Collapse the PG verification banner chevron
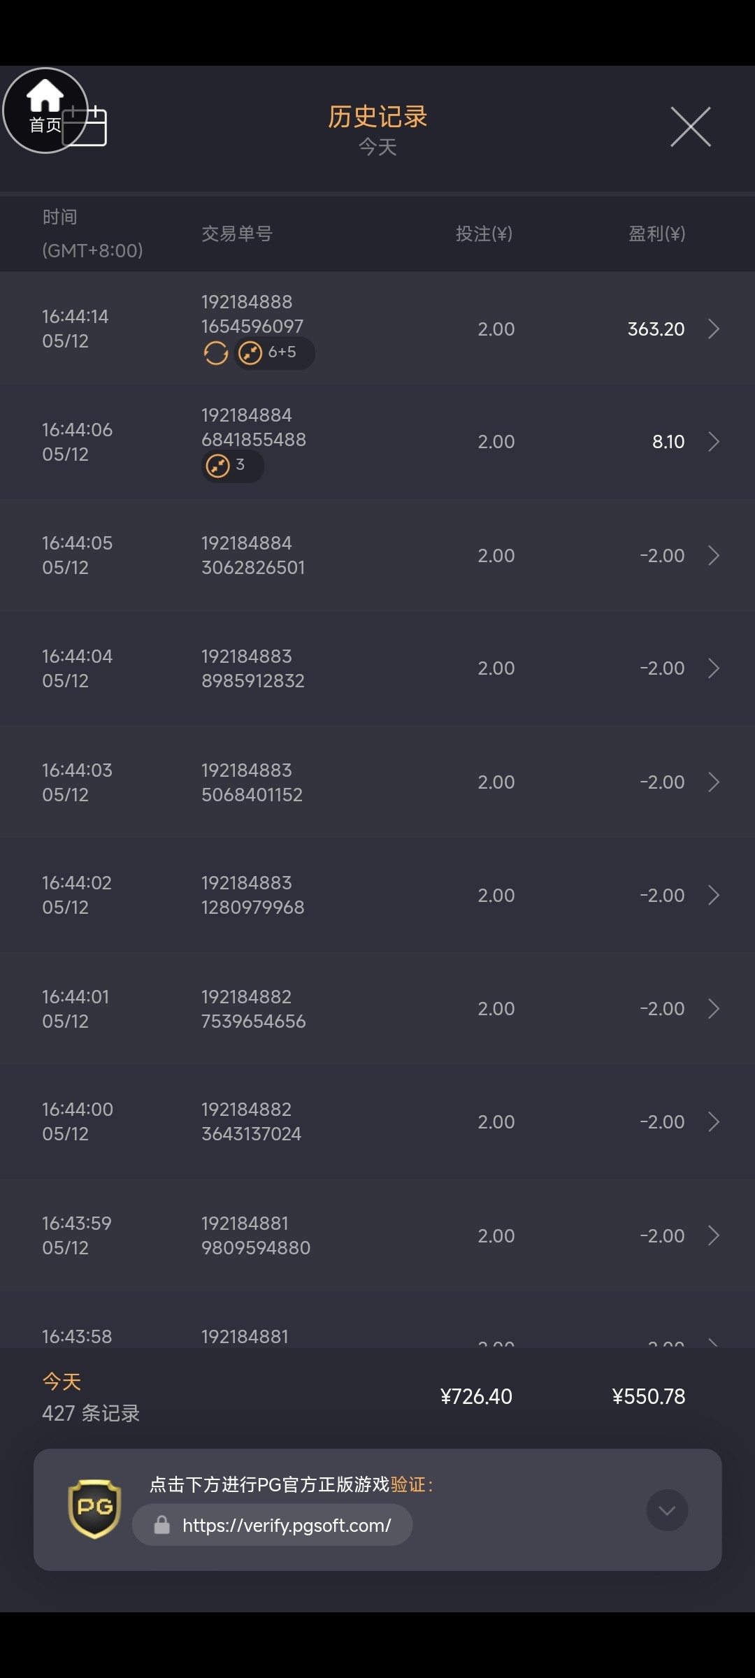755x1678 pixels. click(667, 1510)
